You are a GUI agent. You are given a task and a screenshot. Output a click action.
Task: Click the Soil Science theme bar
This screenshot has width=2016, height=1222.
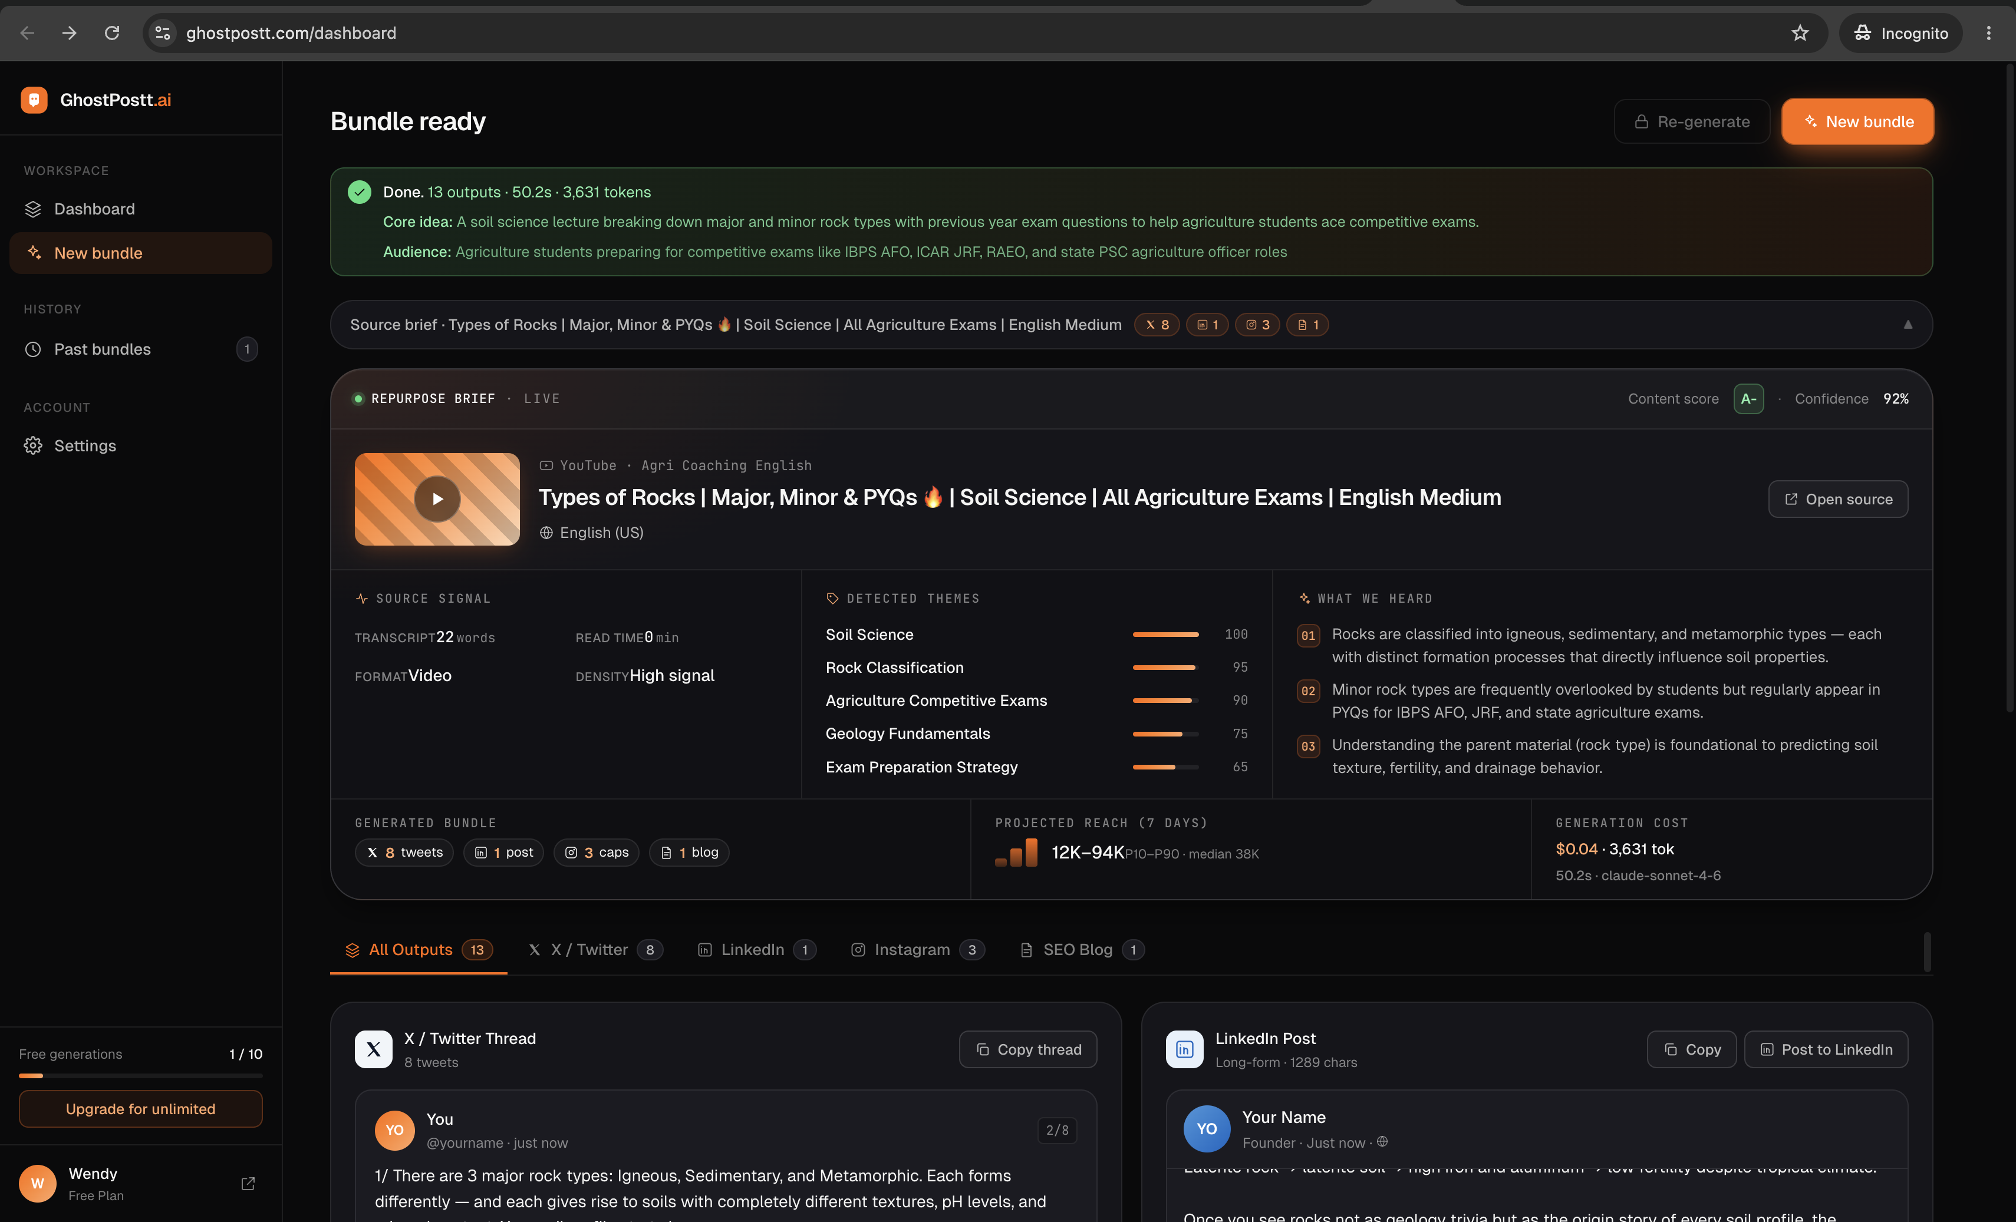(x=1165, y=635)
